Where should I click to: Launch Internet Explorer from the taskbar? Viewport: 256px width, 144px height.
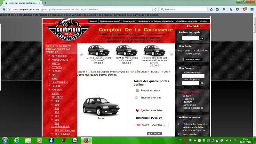click(x=17, y=140)
